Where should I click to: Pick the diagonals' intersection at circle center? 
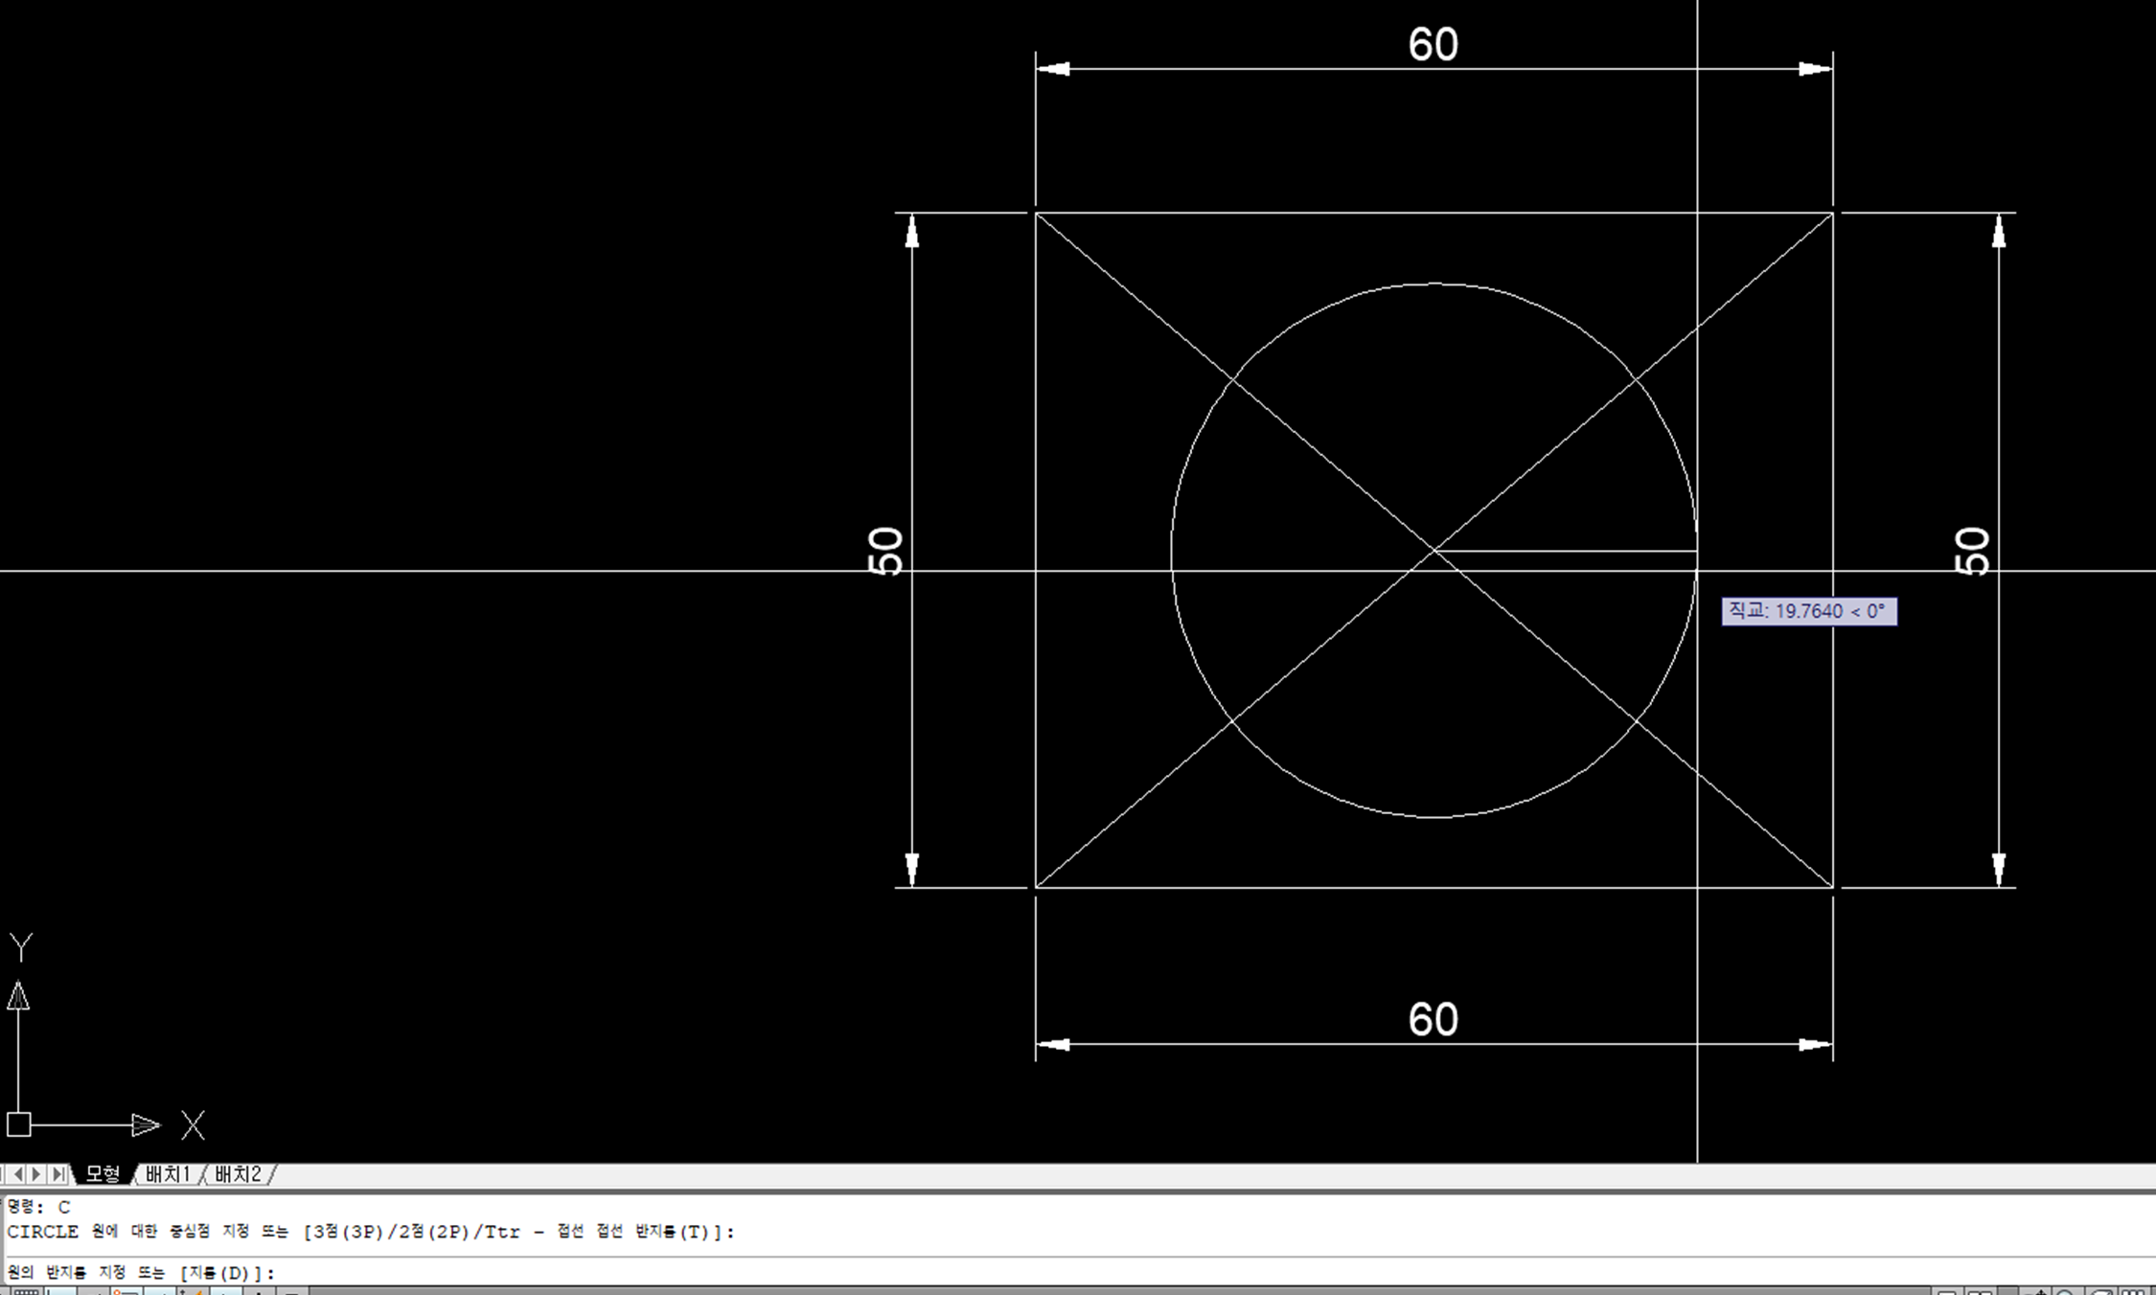(x=1434, y=551)
